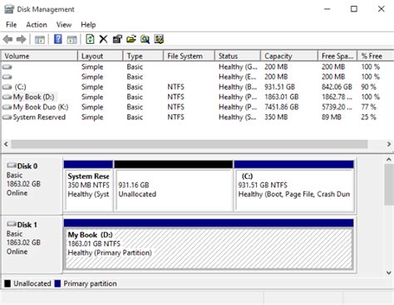Screen dimensions: 394x305
Task: Click the Forward arrow toolbar icon
Action: [x=22, y=39]
